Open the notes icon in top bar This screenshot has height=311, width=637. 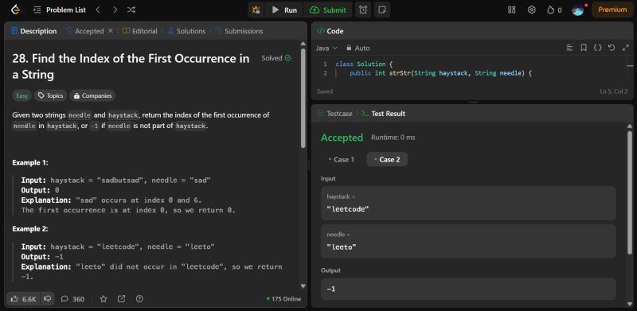coord(382,10)
